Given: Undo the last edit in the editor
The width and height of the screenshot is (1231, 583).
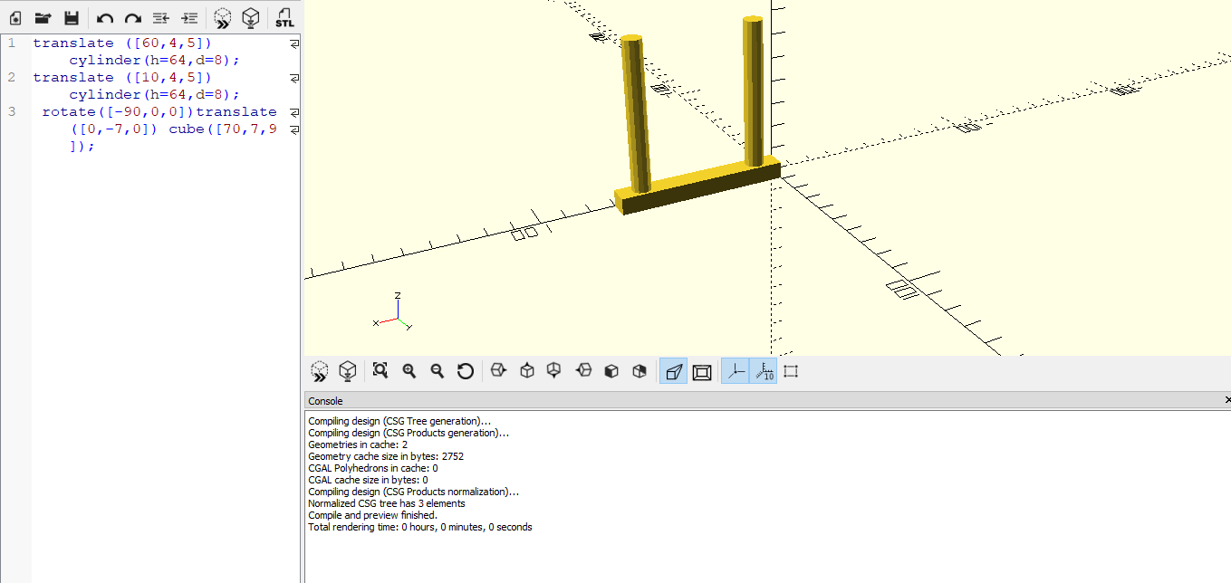Looking at the screenshot, I should pyautogui.click(x=105, y=18).
